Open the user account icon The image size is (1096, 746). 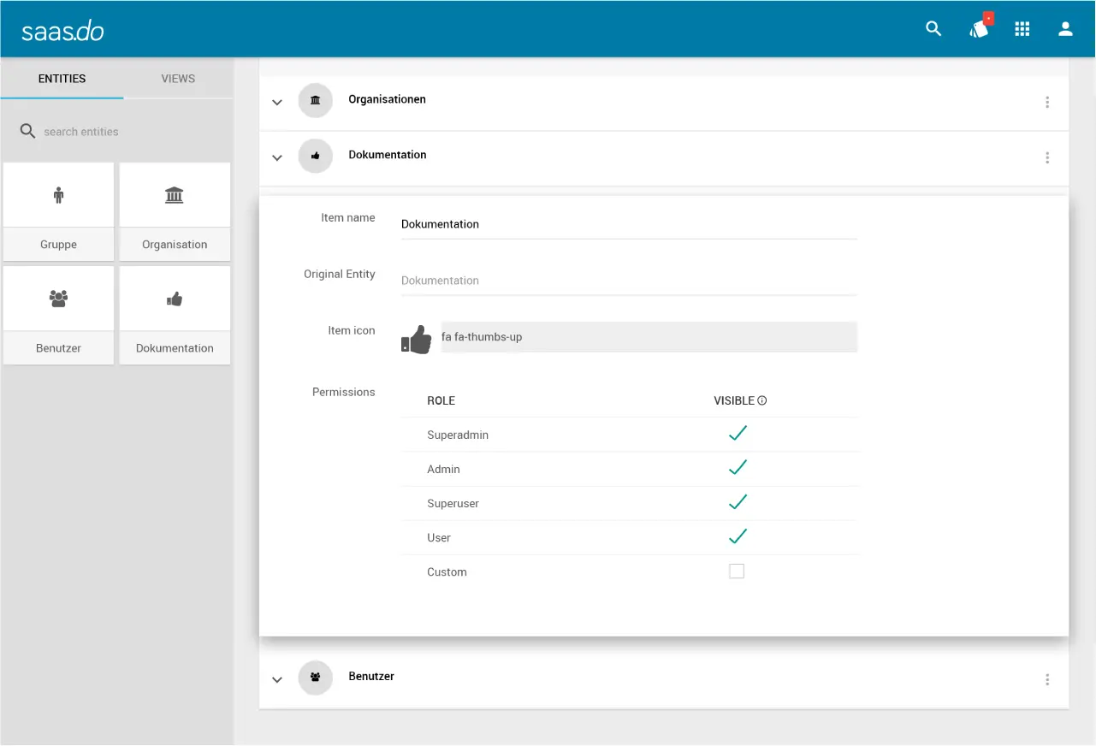tap(1065, 29)
